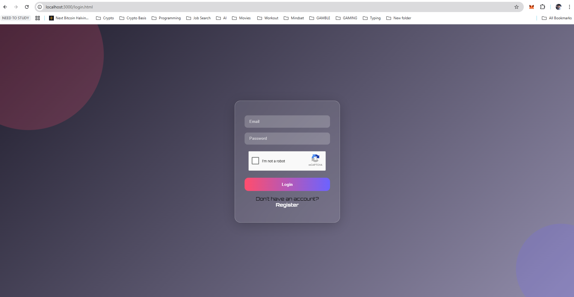The image size is (574, 297).
Task: Expand the GAMBLE bookmarks folder
Action: 320,18
